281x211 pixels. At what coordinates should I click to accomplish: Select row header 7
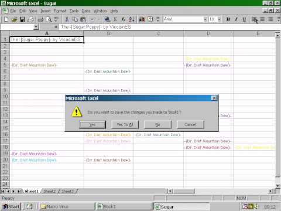[x=5, y=77]
